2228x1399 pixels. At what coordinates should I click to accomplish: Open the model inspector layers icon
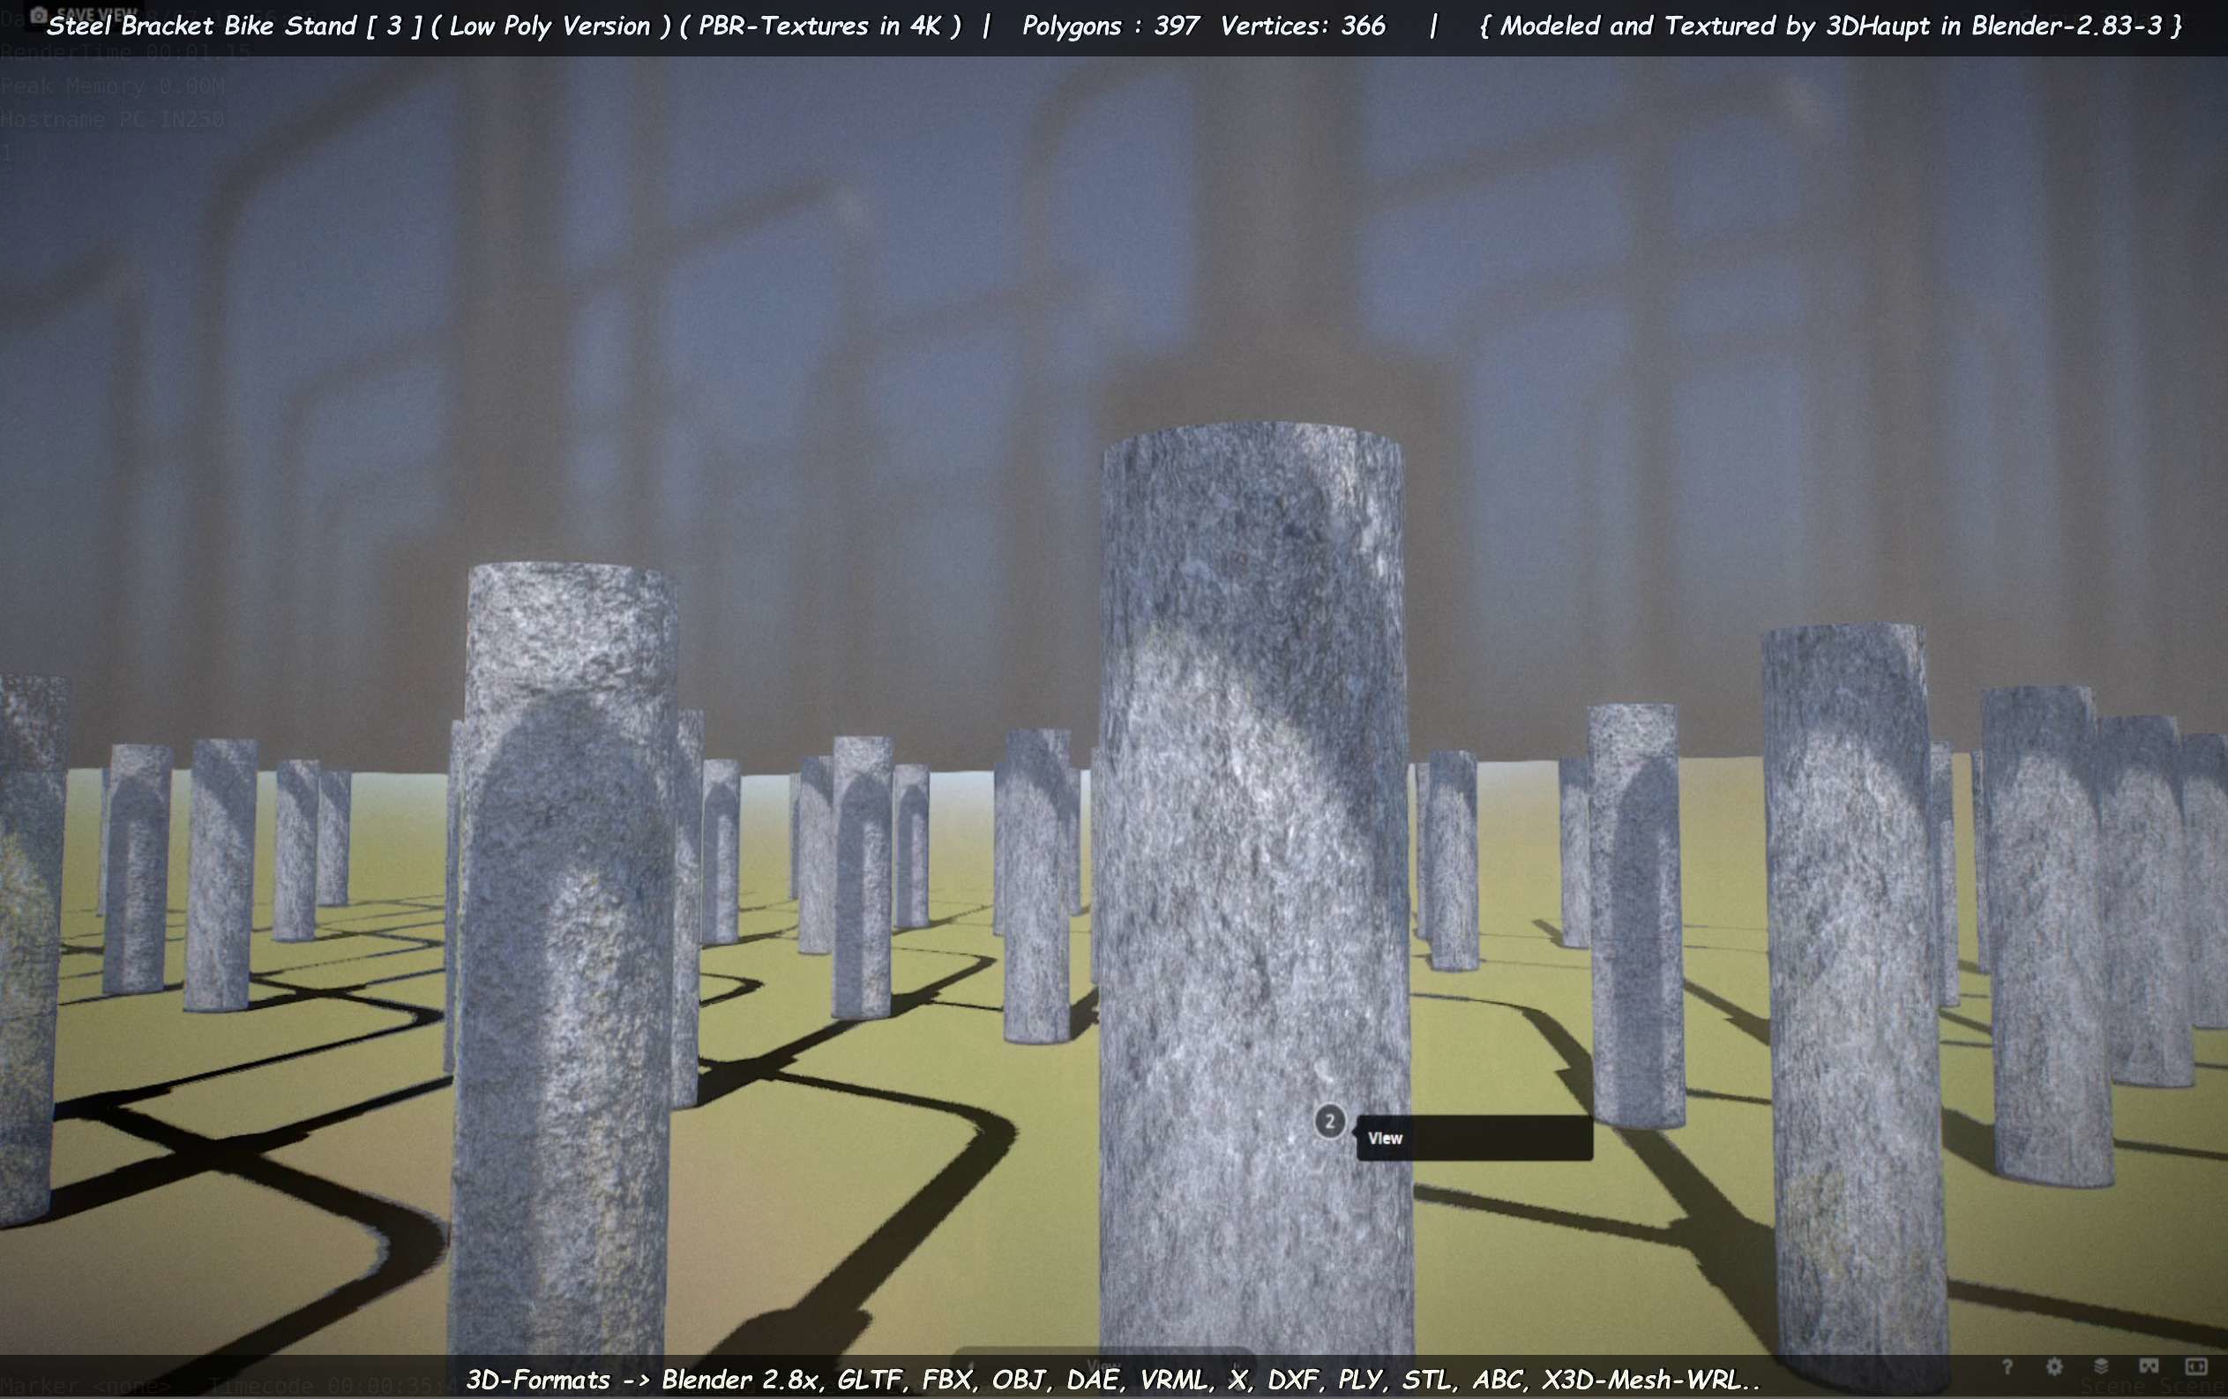(2101, 1366)
